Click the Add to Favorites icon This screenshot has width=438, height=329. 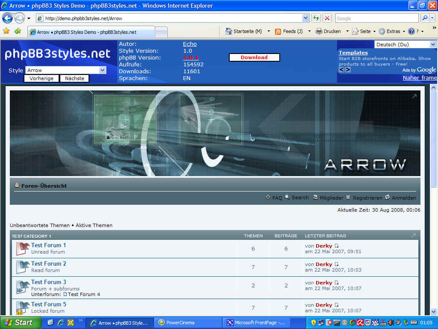pyautogui.click(x=18, y=31)
